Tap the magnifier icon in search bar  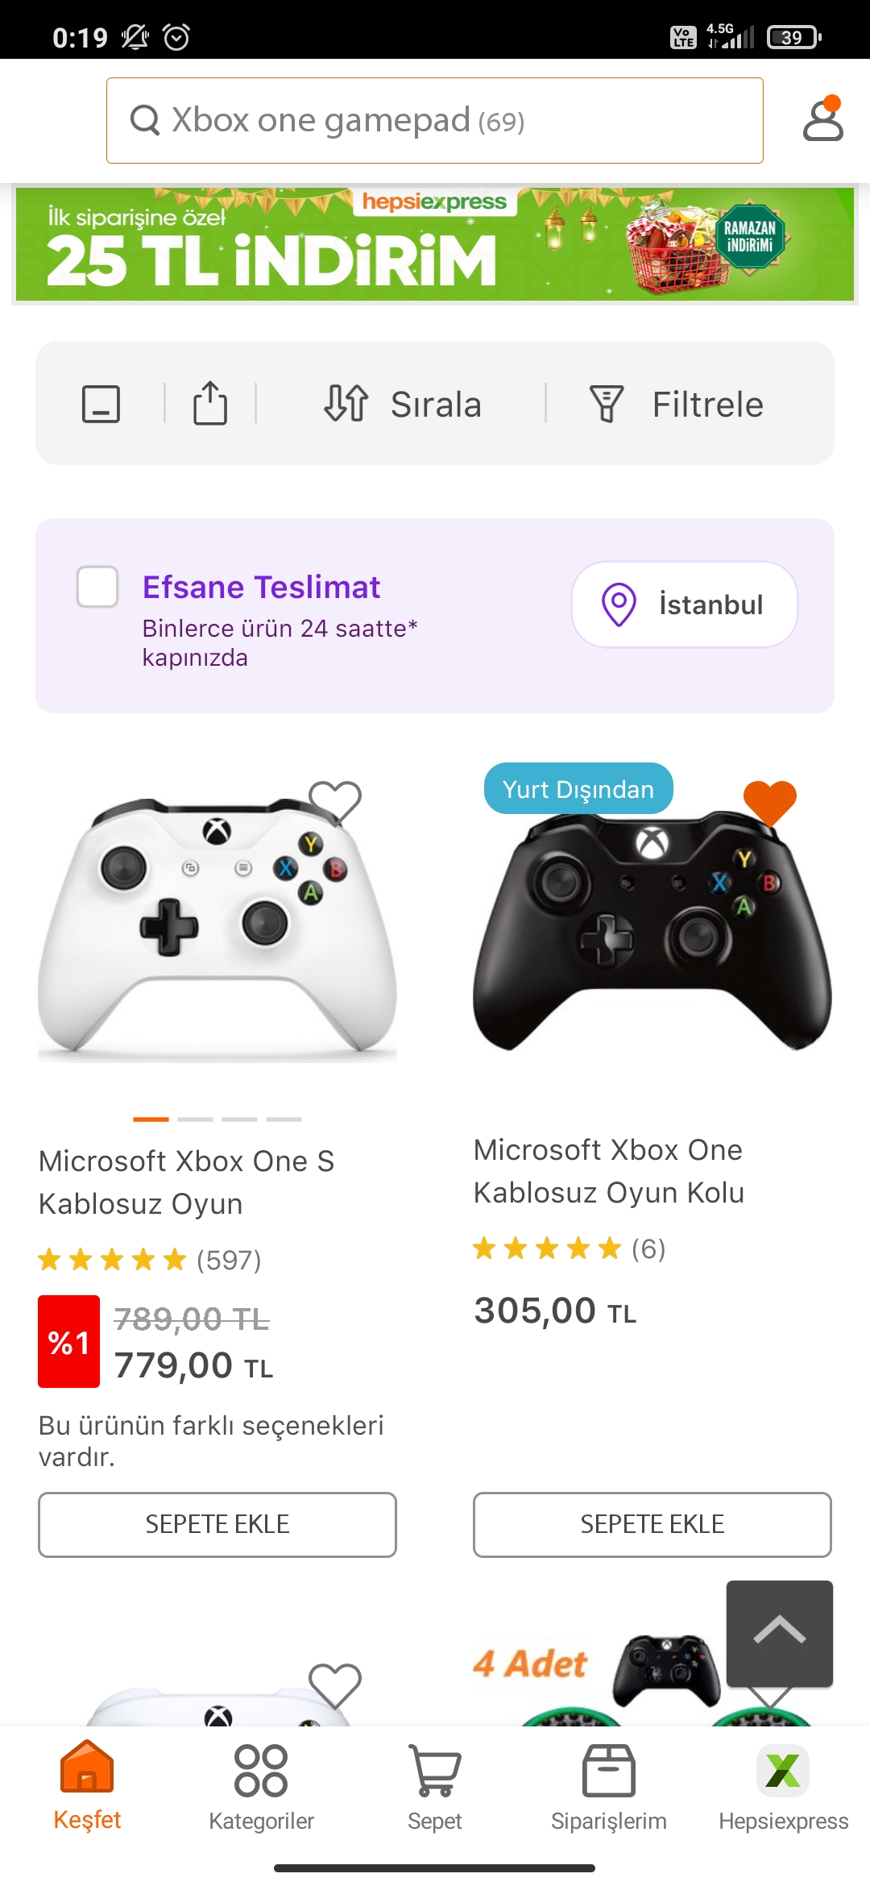(x=145, y=121)
